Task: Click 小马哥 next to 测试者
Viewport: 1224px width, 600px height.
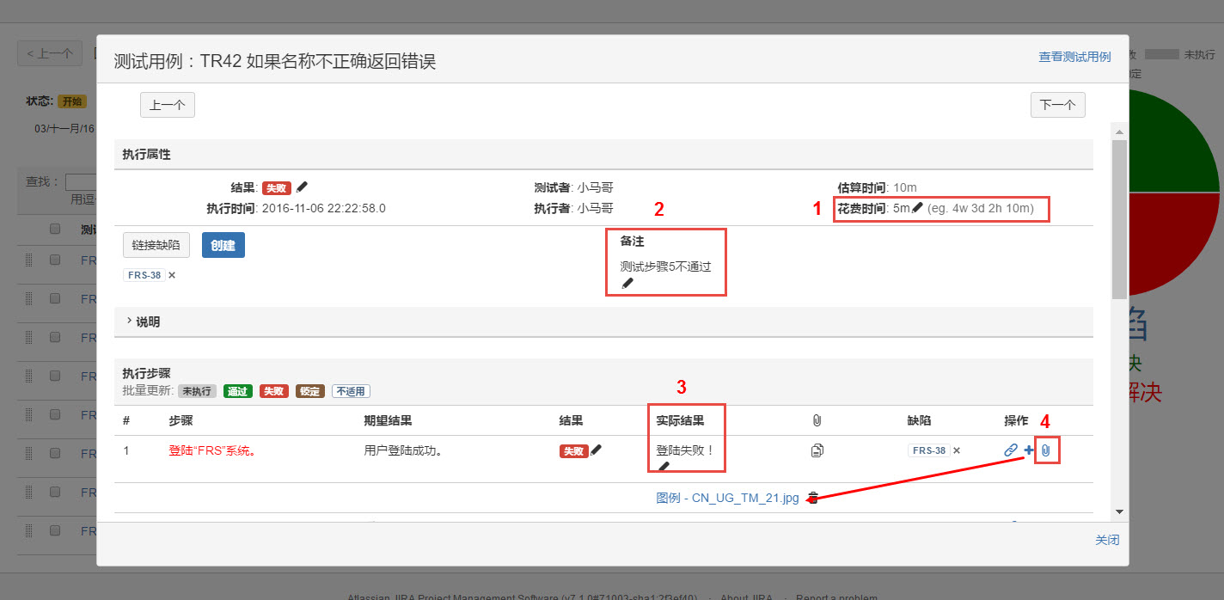Action: click(x=595, y=187)
